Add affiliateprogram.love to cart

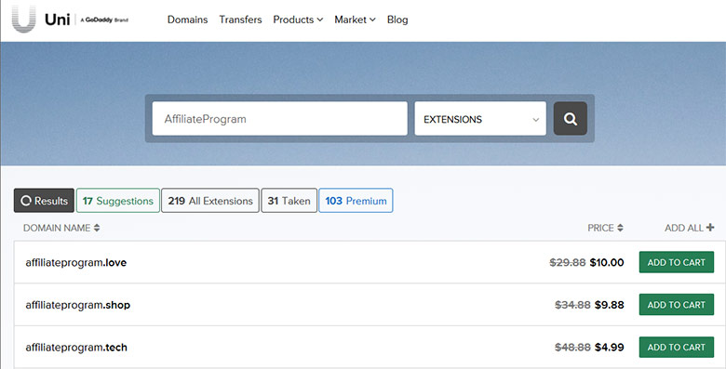pos(677,262)
